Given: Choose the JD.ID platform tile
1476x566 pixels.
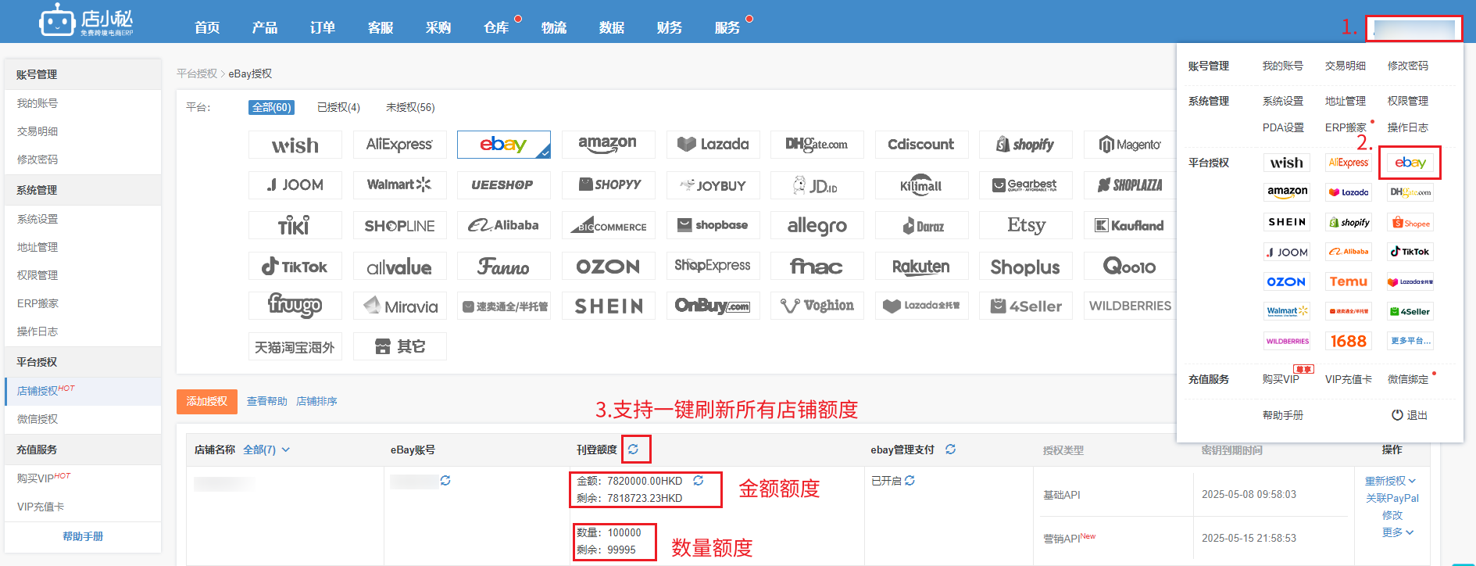Looking at the screenshot, I should 817,185.
